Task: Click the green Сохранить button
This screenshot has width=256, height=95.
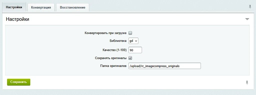Action: pos(18,82)
